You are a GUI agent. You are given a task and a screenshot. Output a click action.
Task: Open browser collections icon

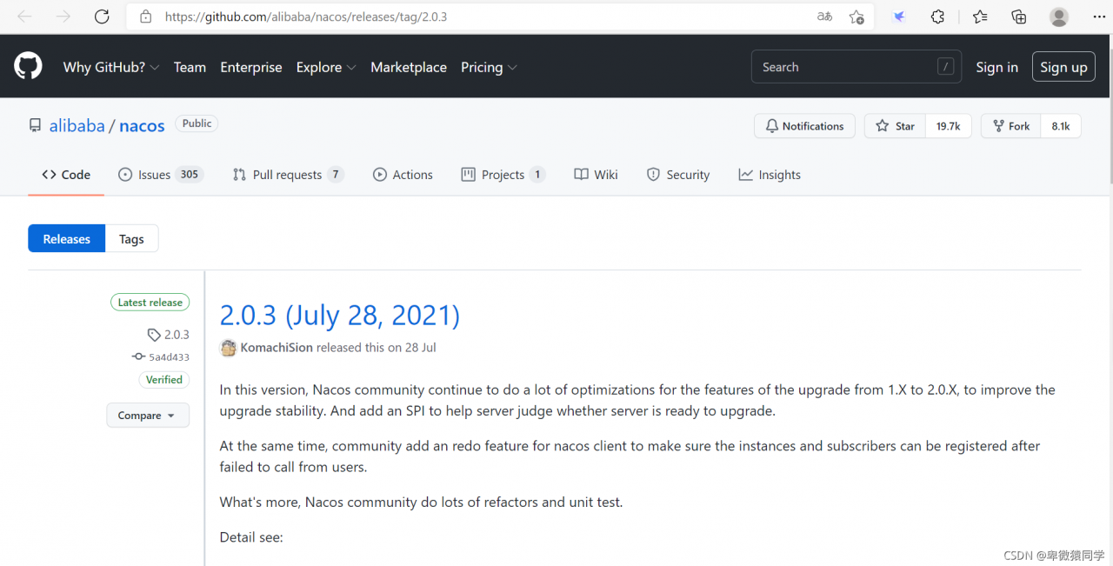click(1019, 17)
